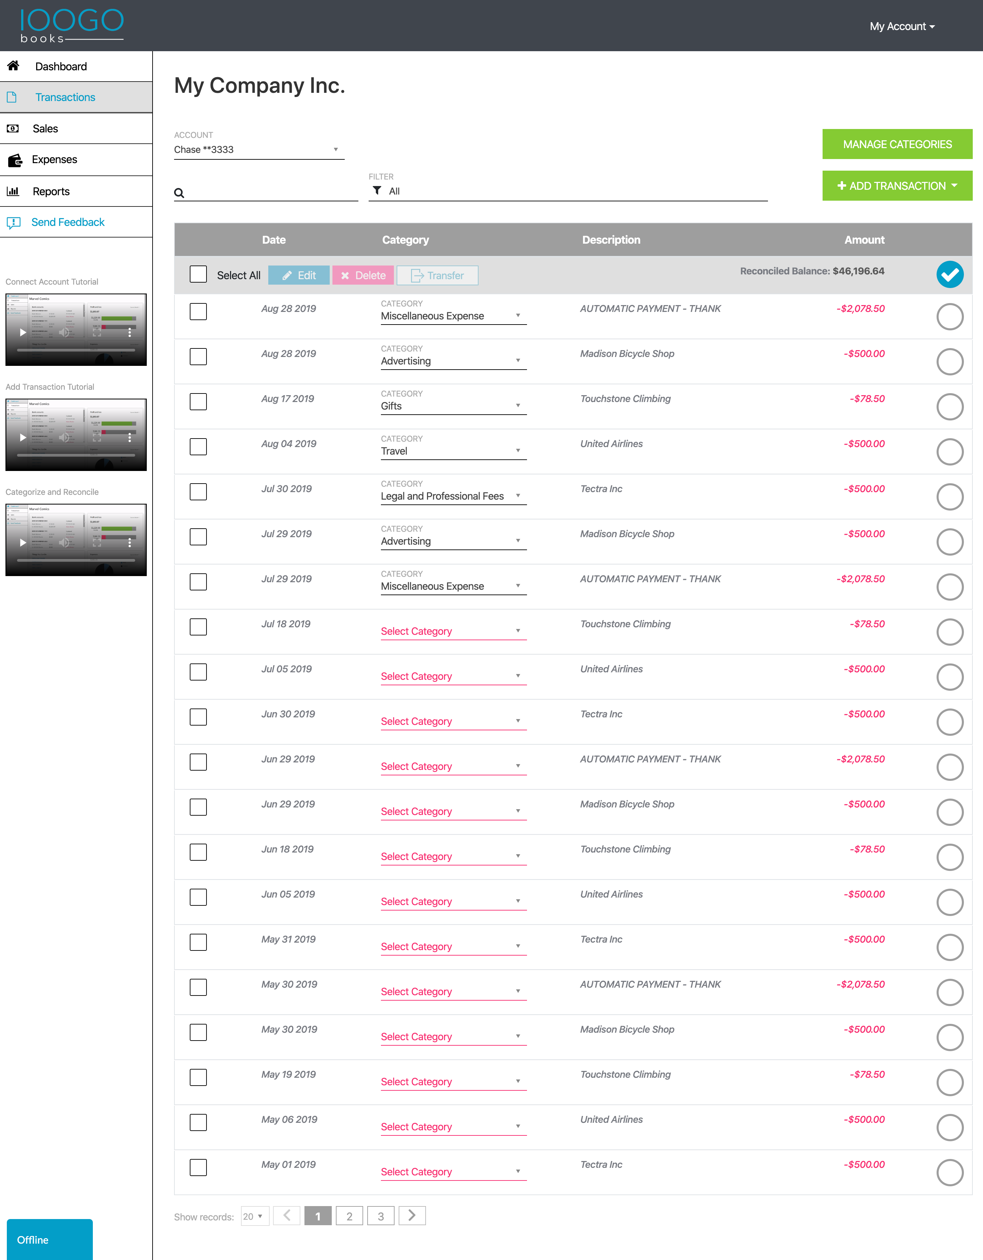Click the filter funnel icon
This screenshot has width=983, height=1260.
pyautogui.click(x=377, y=190)
